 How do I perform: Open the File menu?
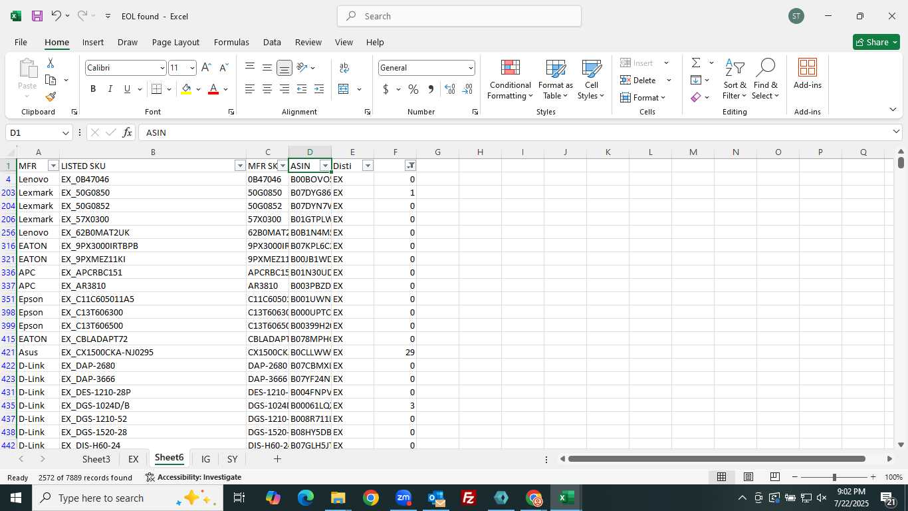tap(21, 42)
